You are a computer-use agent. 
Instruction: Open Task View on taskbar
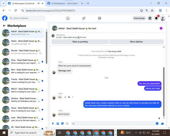click(60, 133)
